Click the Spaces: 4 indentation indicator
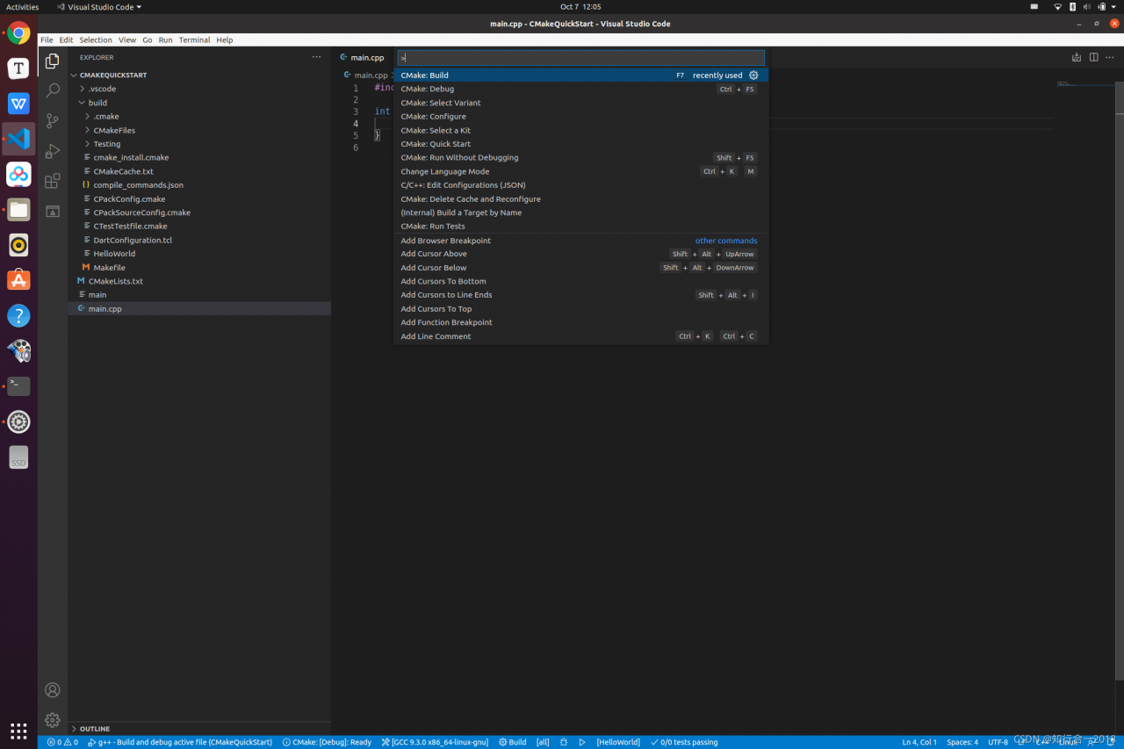The width and height of the screenshot is (1124, 749). click(962, 742)
